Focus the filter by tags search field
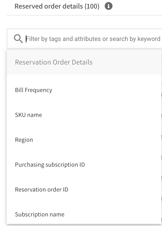The image size is (162, 226). (x=93, y=39)
